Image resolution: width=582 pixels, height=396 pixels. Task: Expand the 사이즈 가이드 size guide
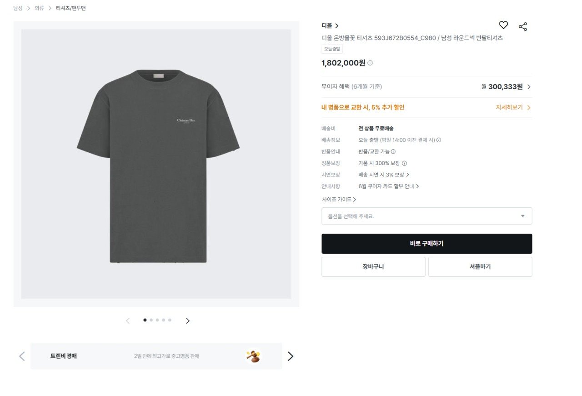pos(339,199)
